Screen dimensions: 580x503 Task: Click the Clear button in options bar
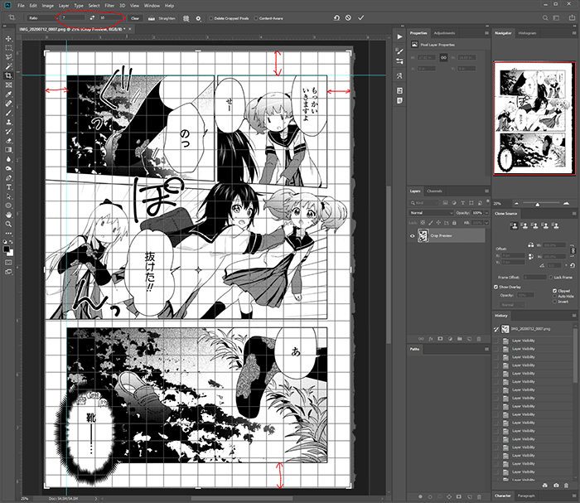point(135,17)
